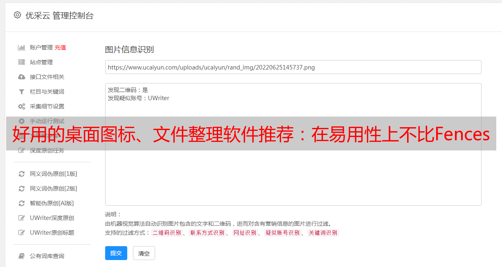Click the server icon for 站点管理

coord(22,62)
